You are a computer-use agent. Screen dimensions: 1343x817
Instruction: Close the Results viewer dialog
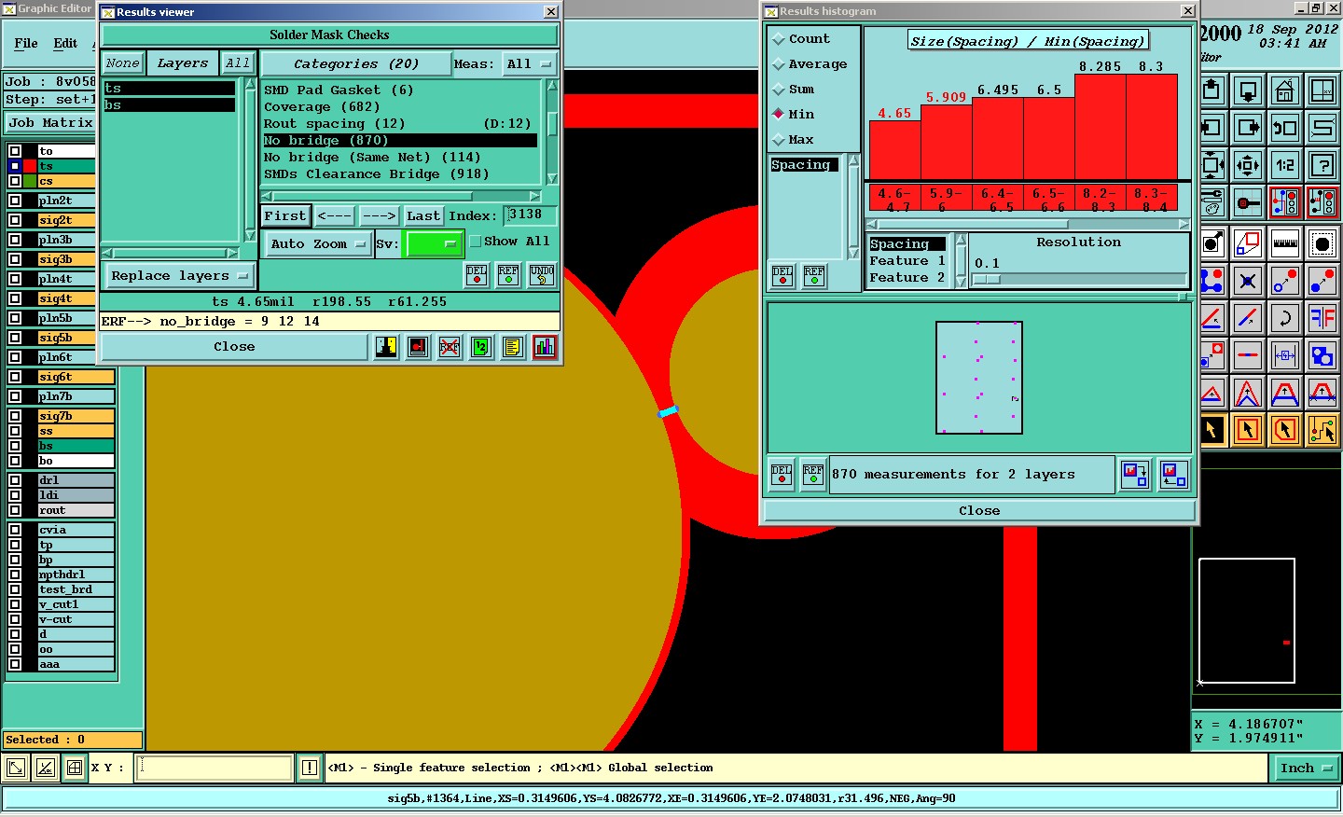[x=234, y=347]
